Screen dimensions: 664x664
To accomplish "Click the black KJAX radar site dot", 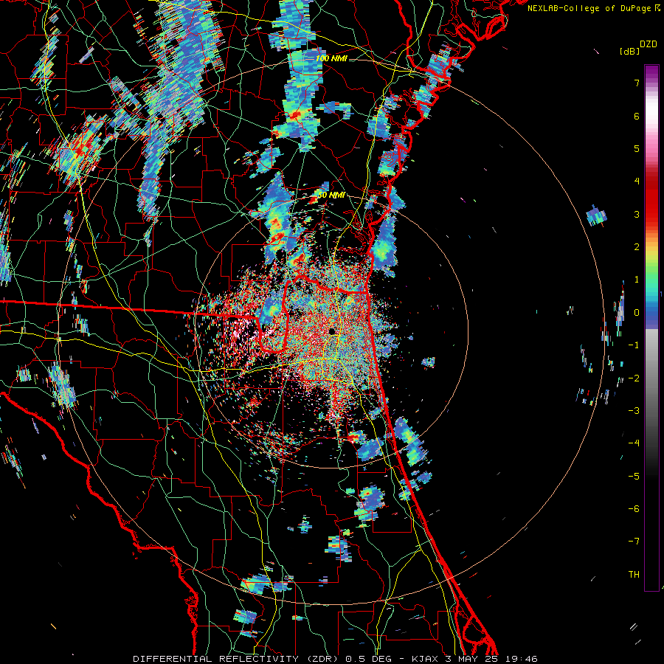I will [x=332, y=331].
